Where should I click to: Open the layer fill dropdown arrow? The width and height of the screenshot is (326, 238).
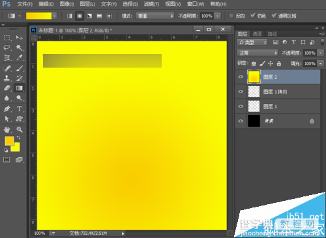(x=321, y=64)
